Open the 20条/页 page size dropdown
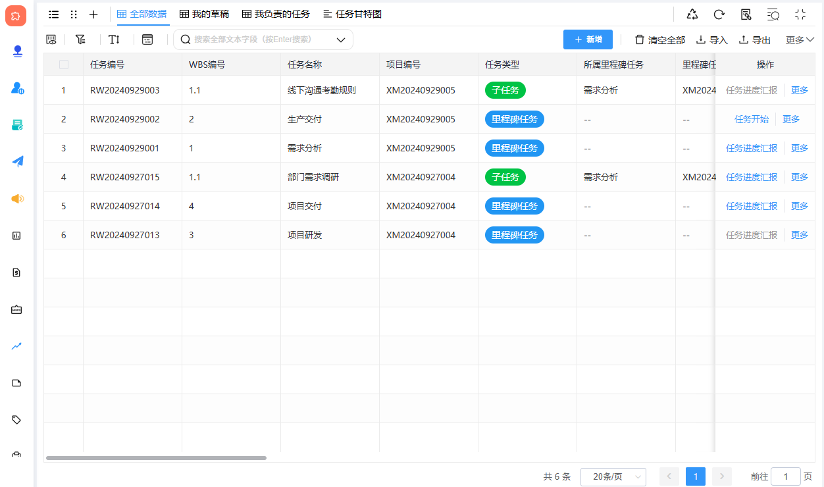Screen dimensions: 824x487 pyautogui.click(x=613, y=477)
